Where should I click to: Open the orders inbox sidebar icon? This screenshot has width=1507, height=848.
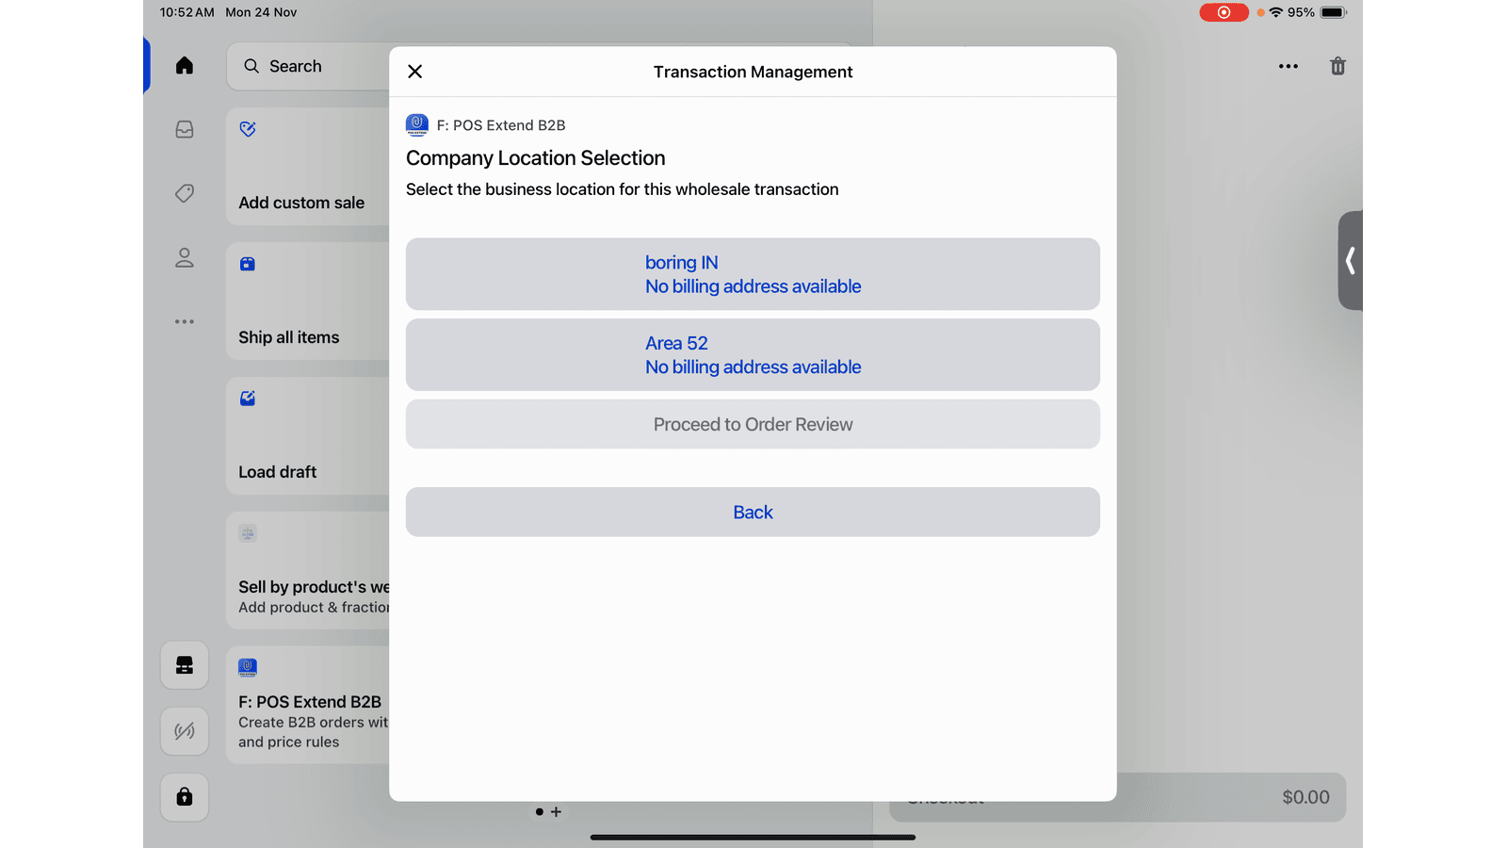(x=185, y=129)
